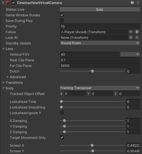Click the 'Standby Update' label
The width and height of the screenshot is (142, 154).
pyautogui.click(x=18, y=43)
